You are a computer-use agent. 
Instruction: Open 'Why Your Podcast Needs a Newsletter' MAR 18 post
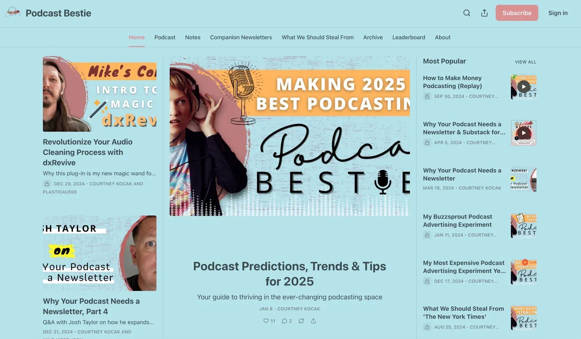click(x=462, y=174)
